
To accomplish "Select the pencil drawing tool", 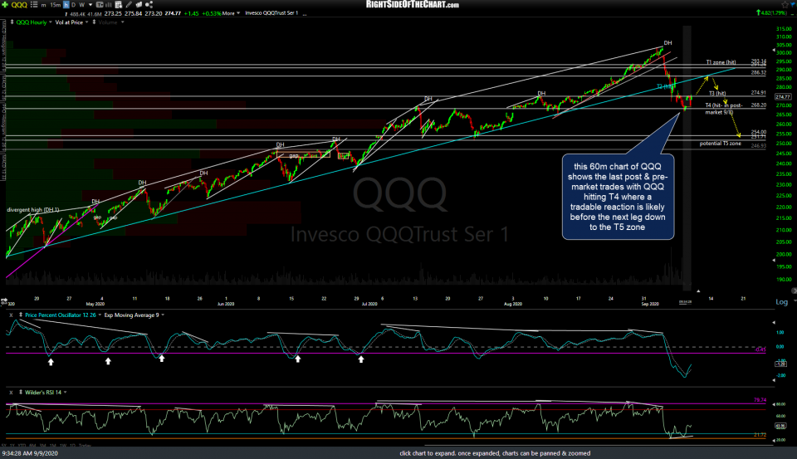I will pos(129,5).
